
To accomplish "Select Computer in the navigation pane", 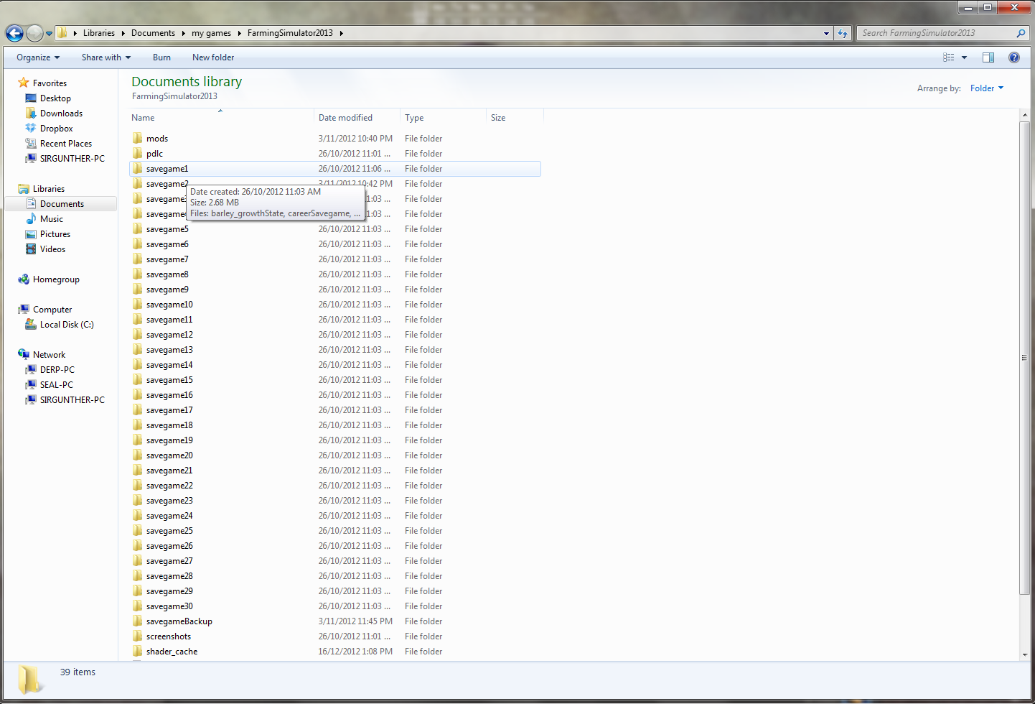I will 52,310.
